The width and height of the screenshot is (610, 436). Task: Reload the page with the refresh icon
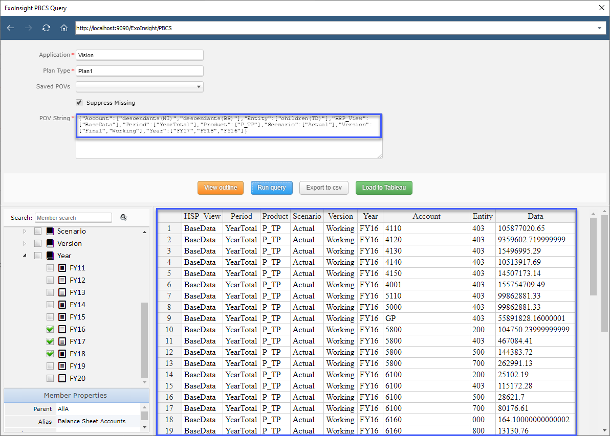coord(46,28)
